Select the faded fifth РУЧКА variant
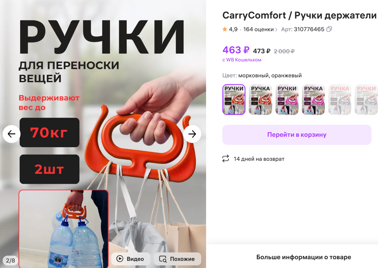This screenshot has width=378, height=268. [x=340, y=99]
